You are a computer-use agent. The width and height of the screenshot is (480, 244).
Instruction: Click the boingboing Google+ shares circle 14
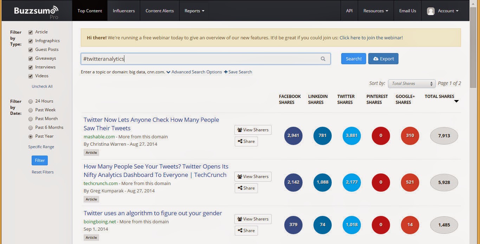(410, 225)
